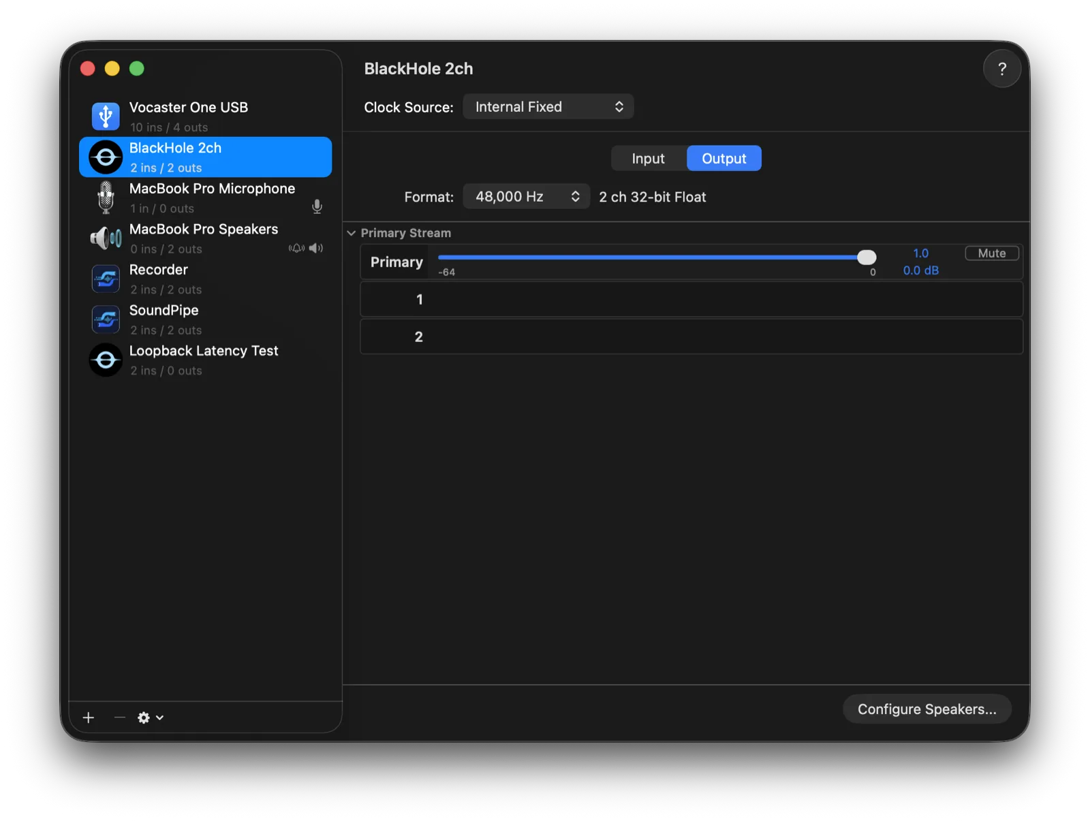The width and height of the screenshot is (1090, 821).
Task: Click the Loopback Latency Test device icon
Action: 106,360
